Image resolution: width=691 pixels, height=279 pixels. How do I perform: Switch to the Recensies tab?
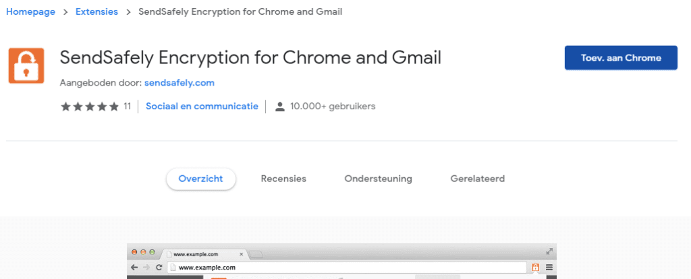(x=283, y=179)
